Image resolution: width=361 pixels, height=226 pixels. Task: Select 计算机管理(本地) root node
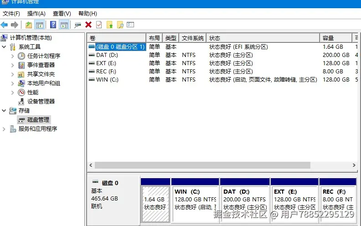(31, 38)
